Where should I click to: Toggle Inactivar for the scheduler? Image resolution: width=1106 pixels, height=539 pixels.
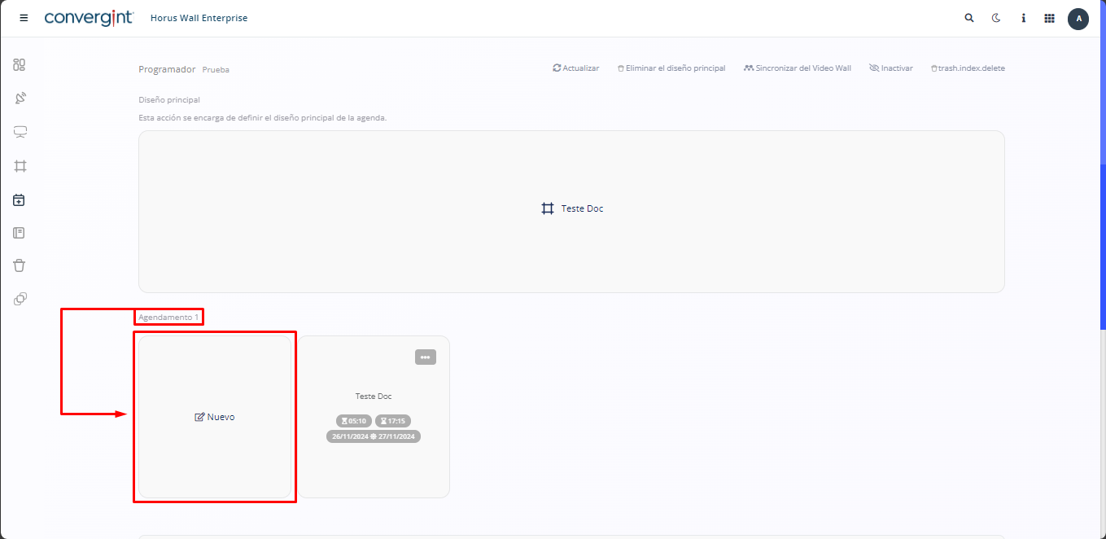tap(891, 68)
